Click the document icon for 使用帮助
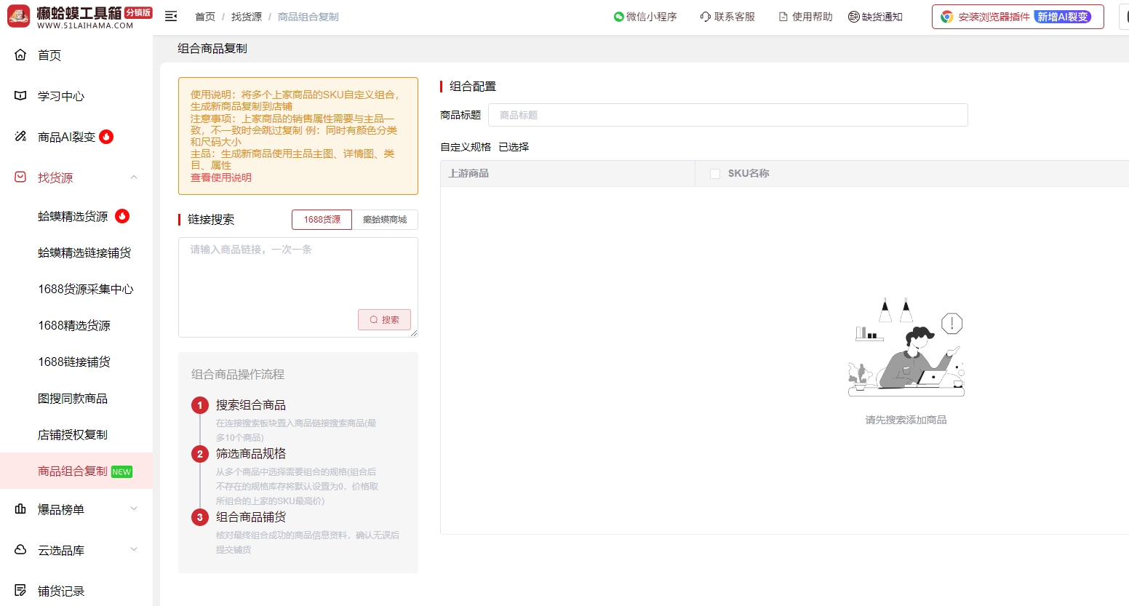The image size is (1129, 606). click(x=783, y=17)
